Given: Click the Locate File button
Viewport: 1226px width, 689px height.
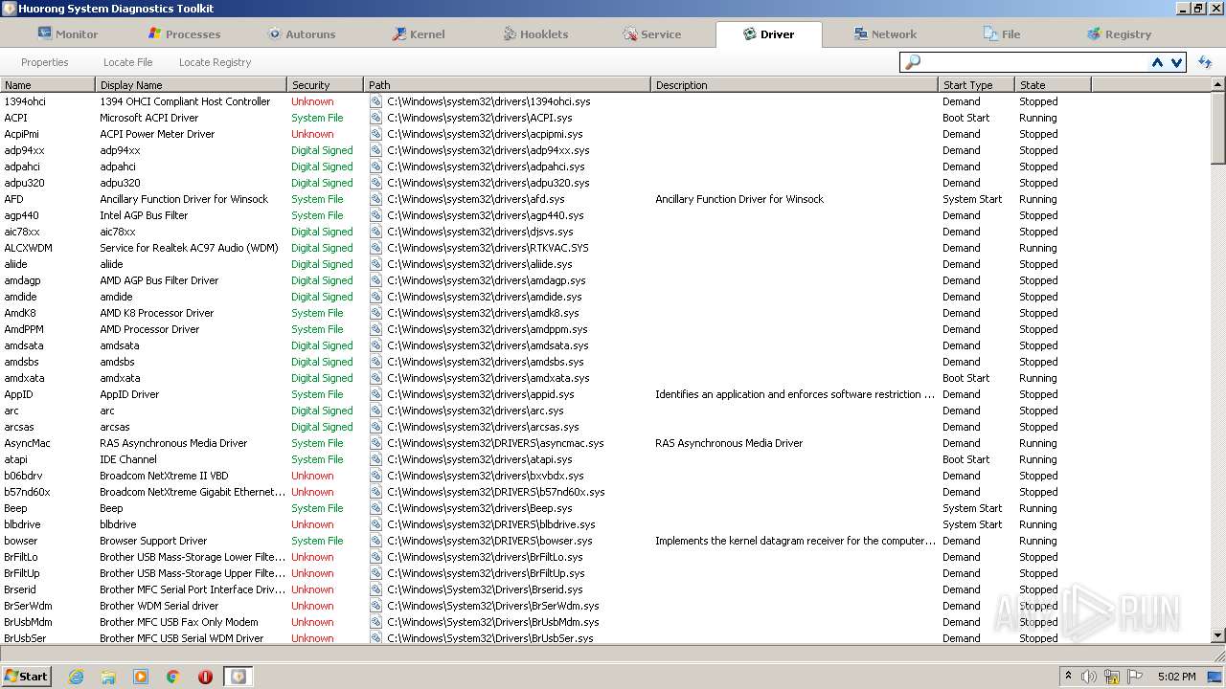Looking at the screenshot, I should point(127,62).
